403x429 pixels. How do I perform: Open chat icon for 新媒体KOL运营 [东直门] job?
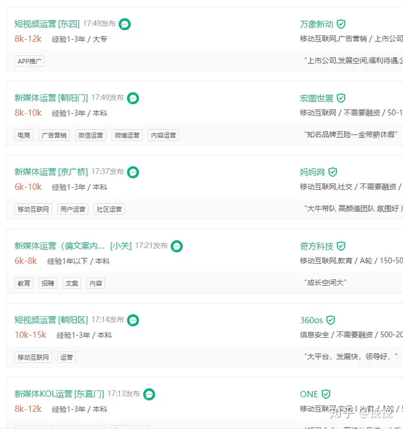[x=149, y=394]
